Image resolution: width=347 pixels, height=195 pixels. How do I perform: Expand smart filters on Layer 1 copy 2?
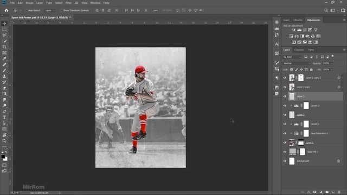point(342,78)
